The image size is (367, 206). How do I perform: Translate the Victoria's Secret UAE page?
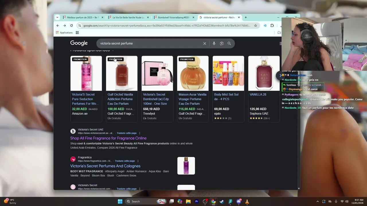[x=126, y=133]
